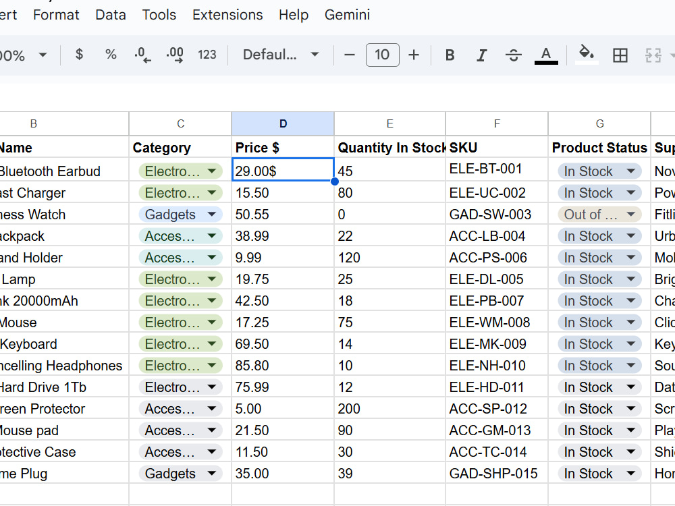Image resolution: width=675 pixels, height=506 pixels.
Task: Select the Price $ header cell
Action: pos(283,148)
